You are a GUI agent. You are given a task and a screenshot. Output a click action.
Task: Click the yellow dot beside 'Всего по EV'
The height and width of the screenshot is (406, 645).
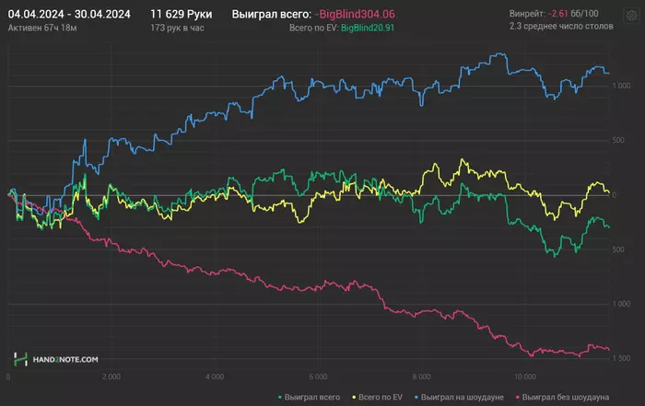tap(354, 398)
